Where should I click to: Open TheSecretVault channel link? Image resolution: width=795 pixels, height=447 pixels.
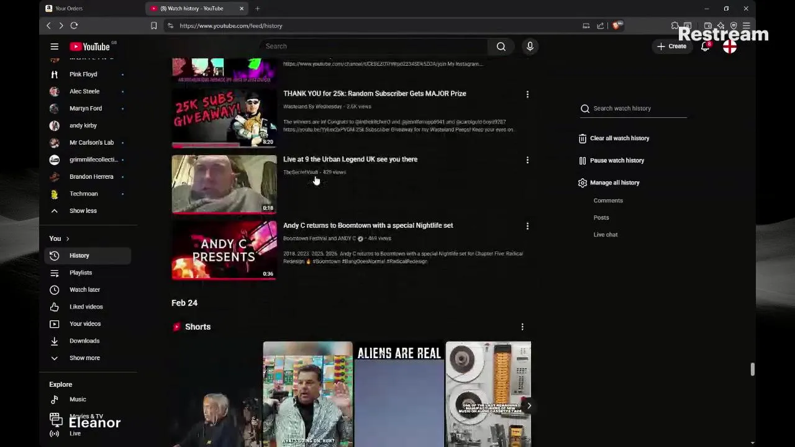[x=301, y=172]
